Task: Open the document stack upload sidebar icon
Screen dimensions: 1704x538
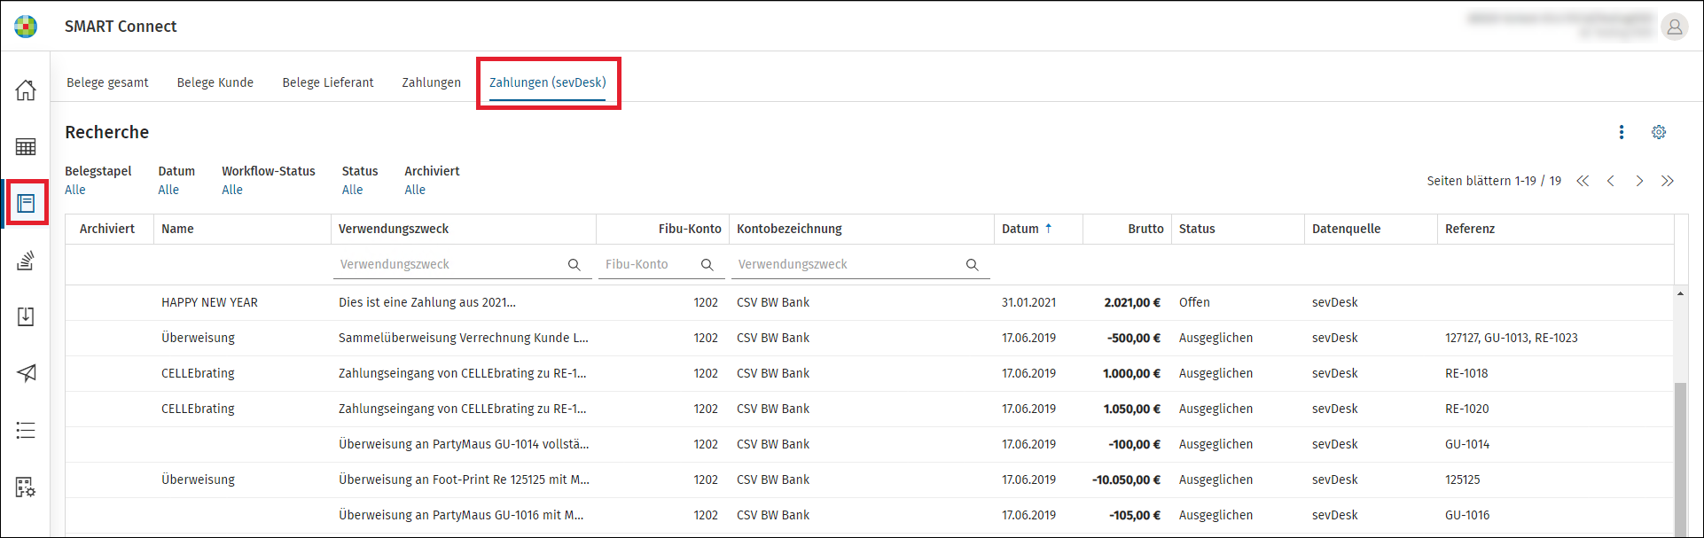Action: coord(26,261)
